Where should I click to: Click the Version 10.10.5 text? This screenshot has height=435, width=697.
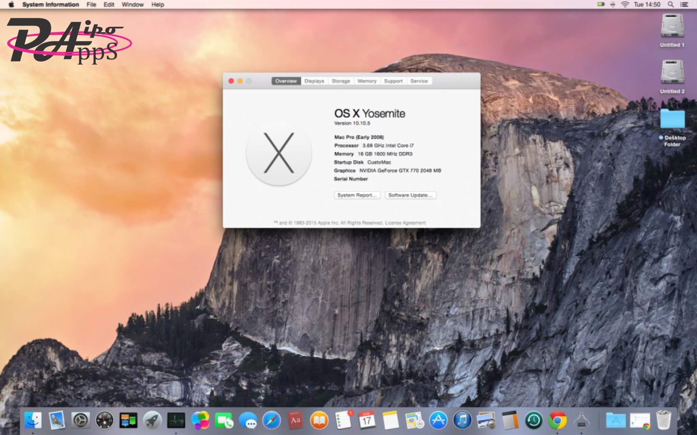pos(352,123)
